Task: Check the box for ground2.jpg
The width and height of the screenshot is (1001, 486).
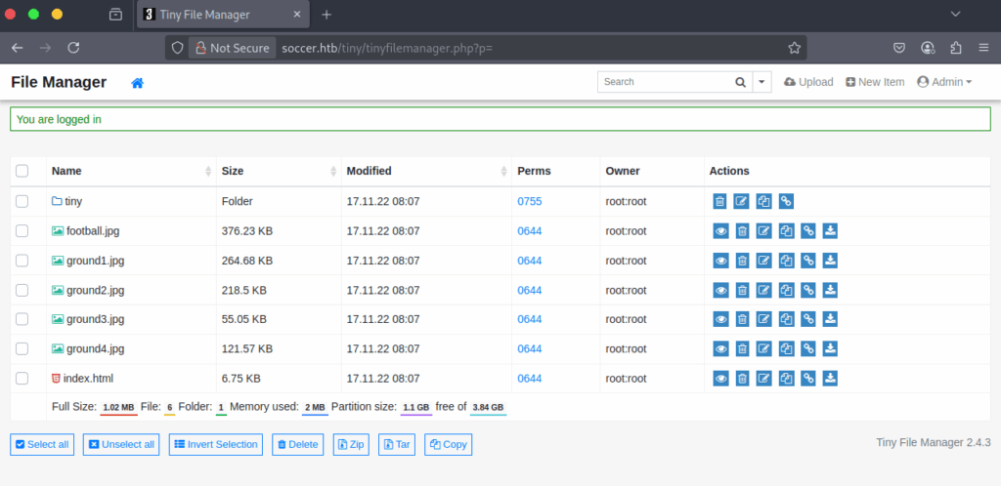Action: click(x=22, y=291)
